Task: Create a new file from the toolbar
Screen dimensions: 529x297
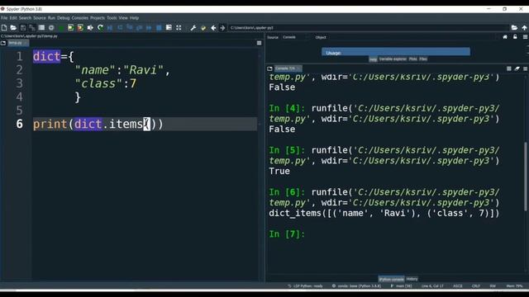Action: pyautogui.click(x=4, y=27)
